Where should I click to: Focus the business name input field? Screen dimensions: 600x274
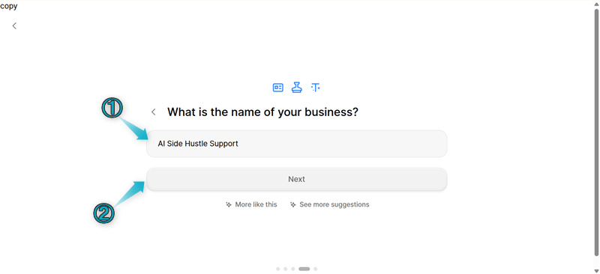click(x=296, y=144)
